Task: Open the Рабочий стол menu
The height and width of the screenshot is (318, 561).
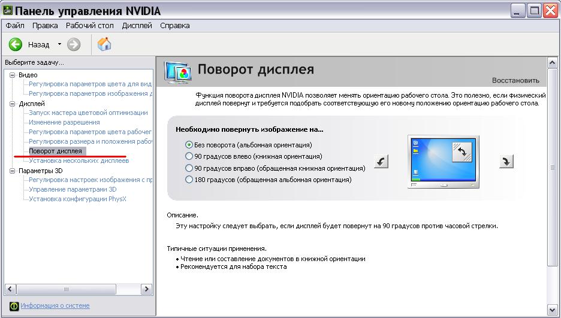Action: click(x=90, y=26)
